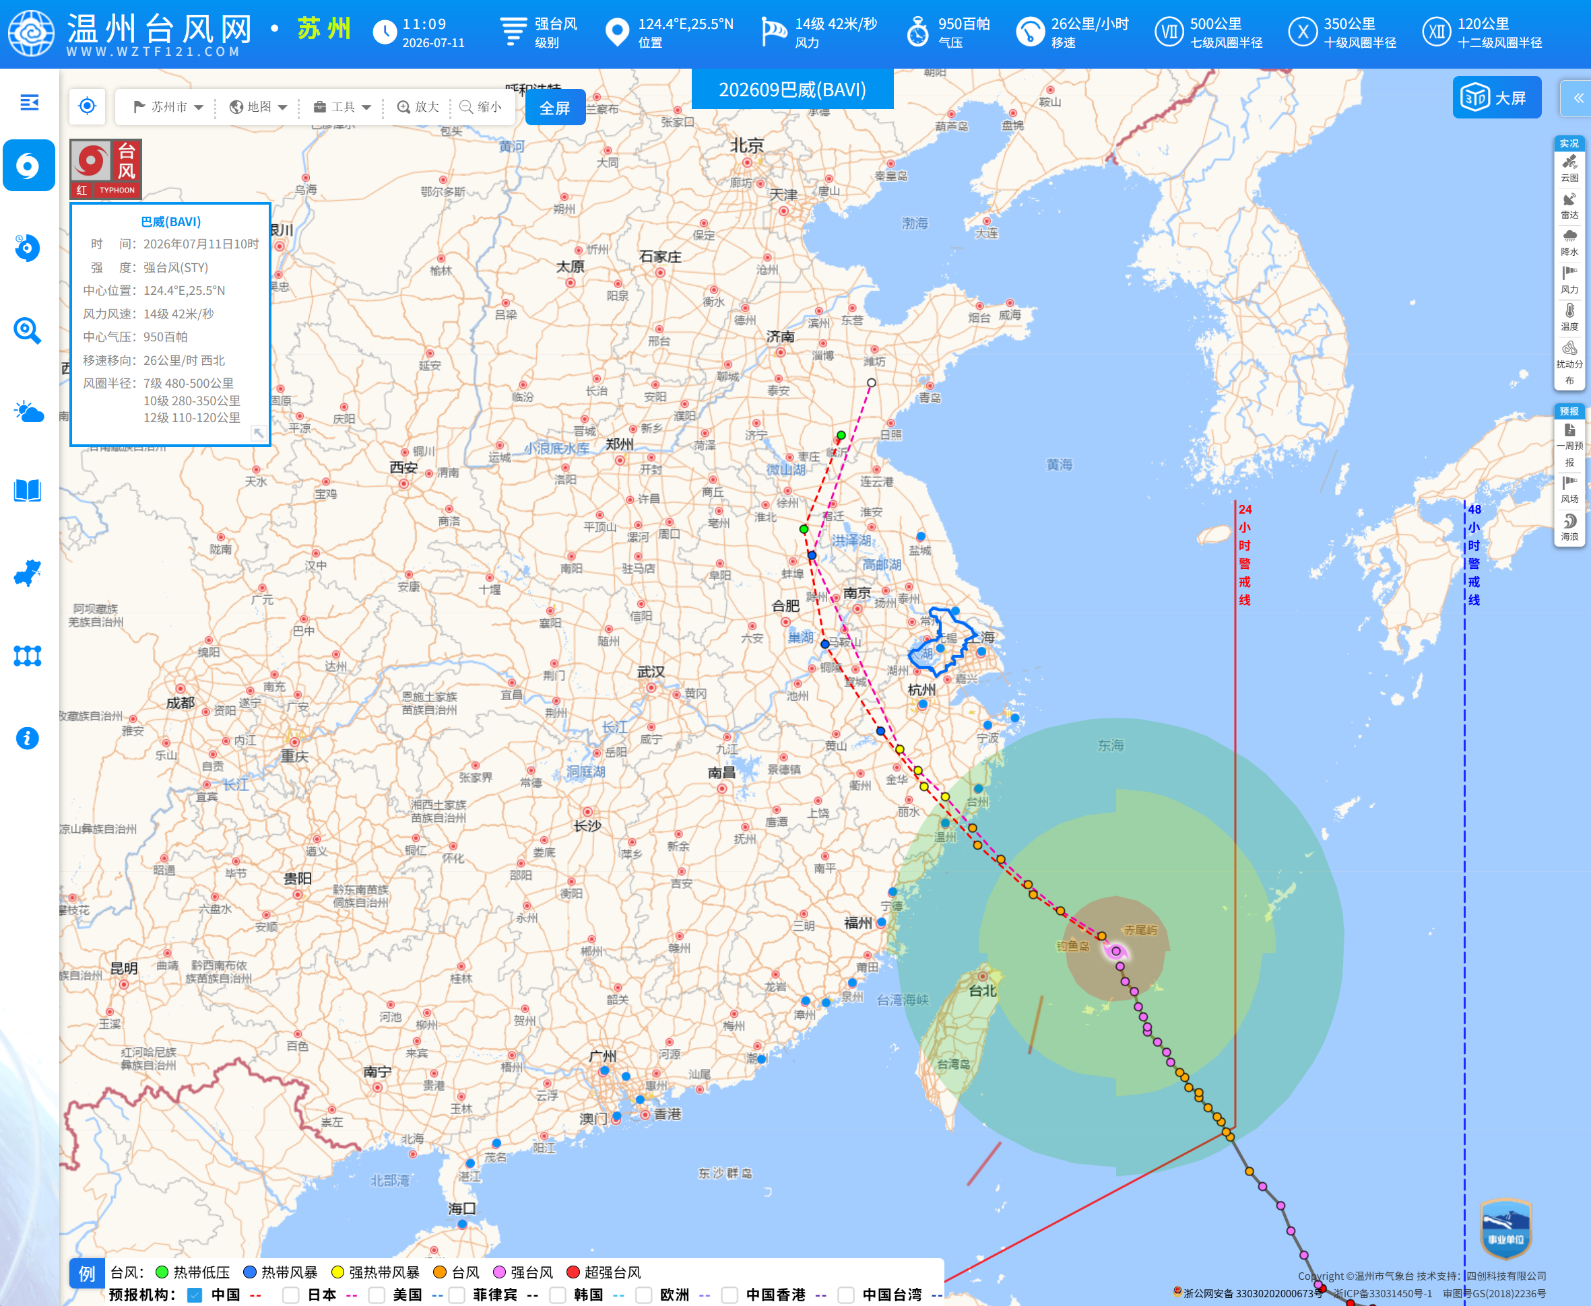Click the 全屏 fullscreen button

554,108
